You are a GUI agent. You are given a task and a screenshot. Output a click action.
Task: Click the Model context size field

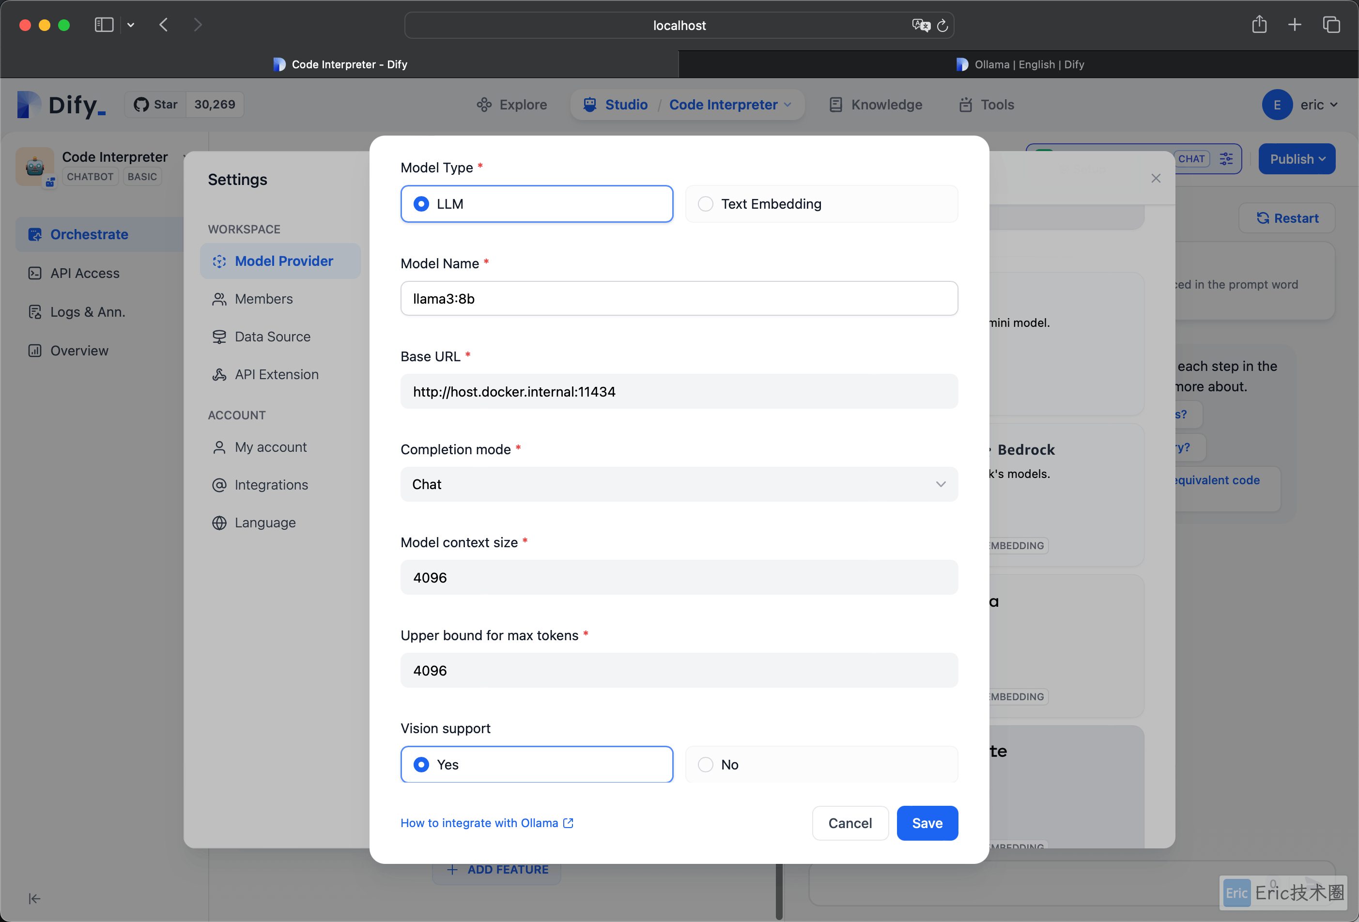679,577
